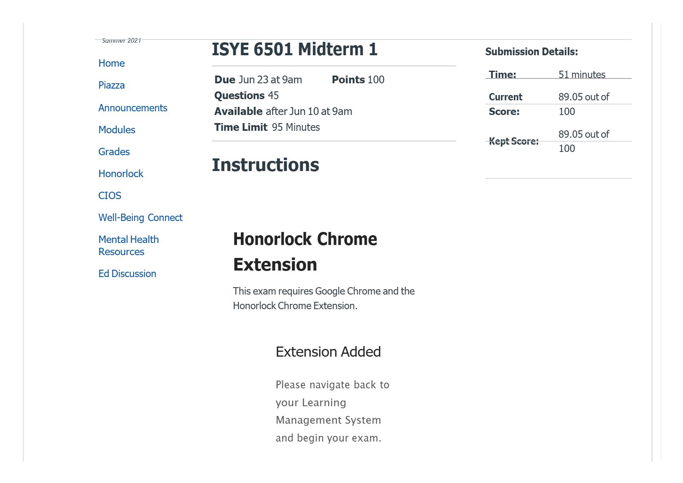Click the Honorlock Chrome Extension heading
Screen dimensions: 683x483
[x=305, y=252]
